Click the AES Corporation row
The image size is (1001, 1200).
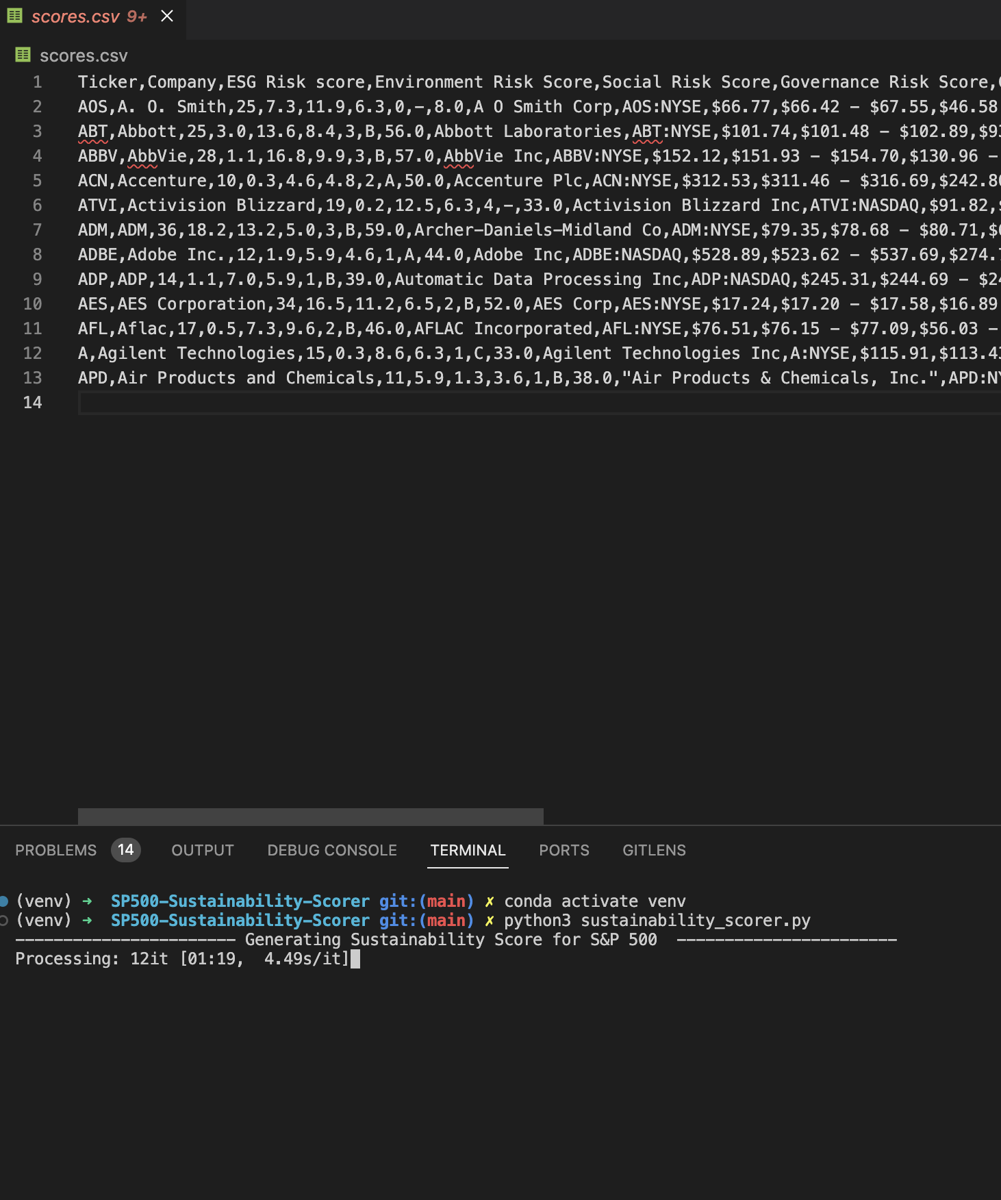coord(540,304)
